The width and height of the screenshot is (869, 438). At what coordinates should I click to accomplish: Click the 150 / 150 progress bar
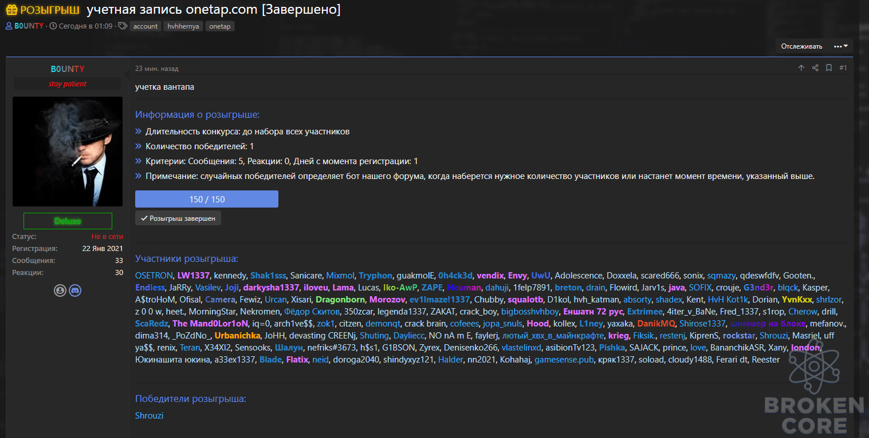click(207, 199)
